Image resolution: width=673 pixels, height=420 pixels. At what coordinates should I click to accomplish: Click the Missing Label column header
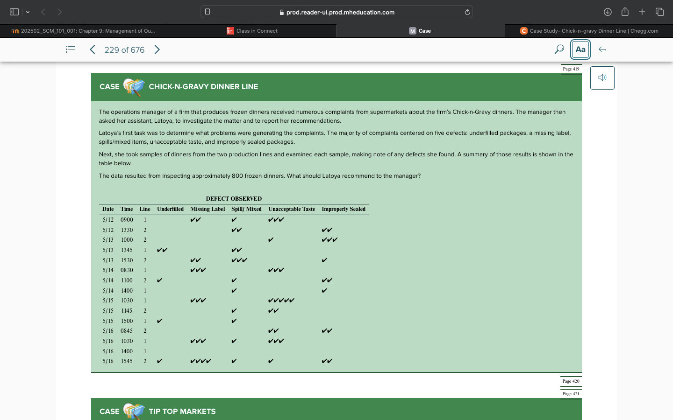point(208,209)
